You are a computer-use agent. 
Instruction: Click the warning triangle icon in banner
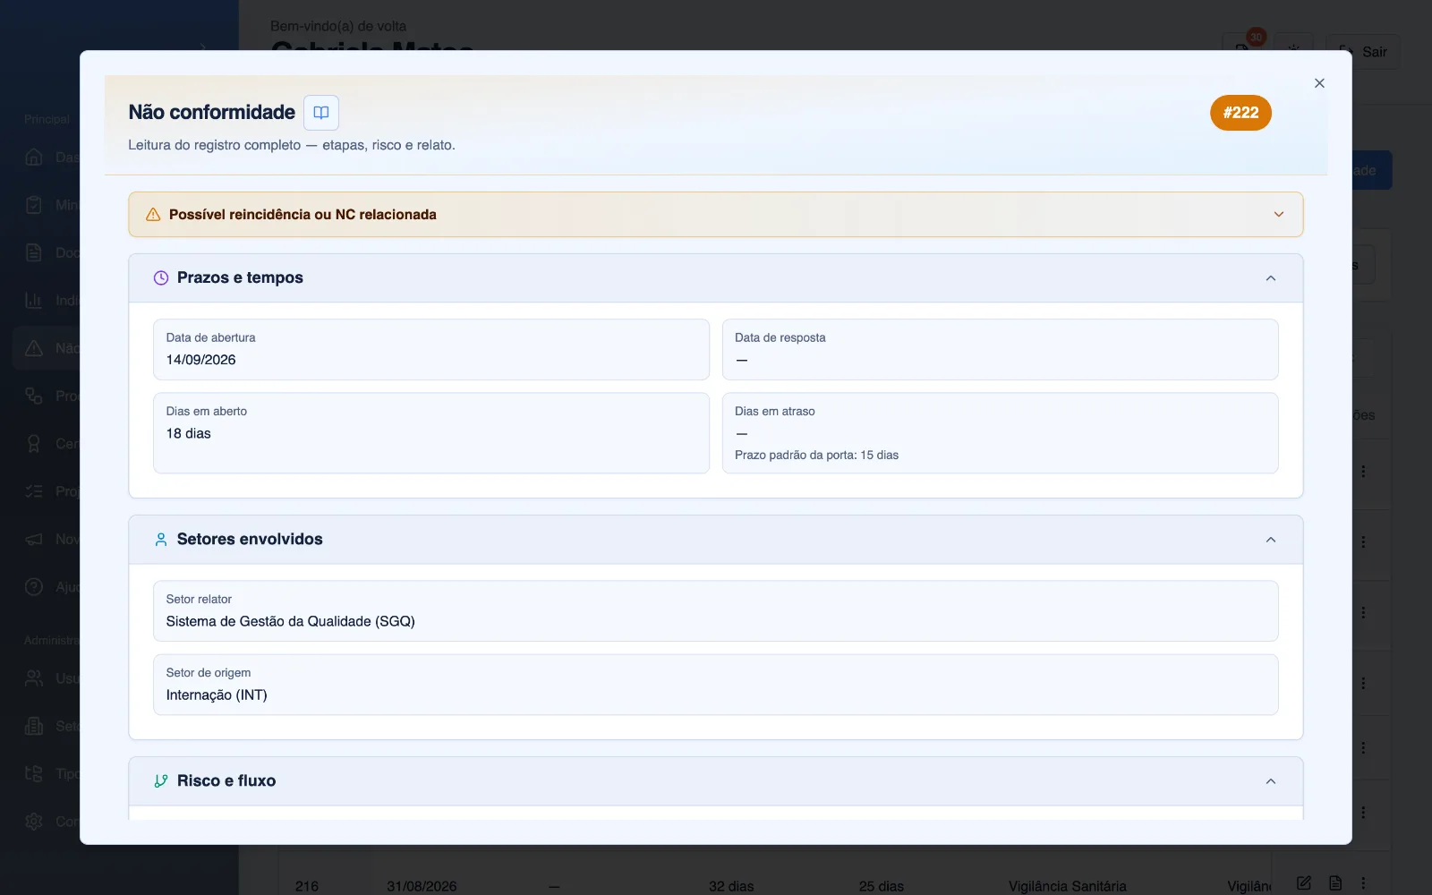pos(153,215)
